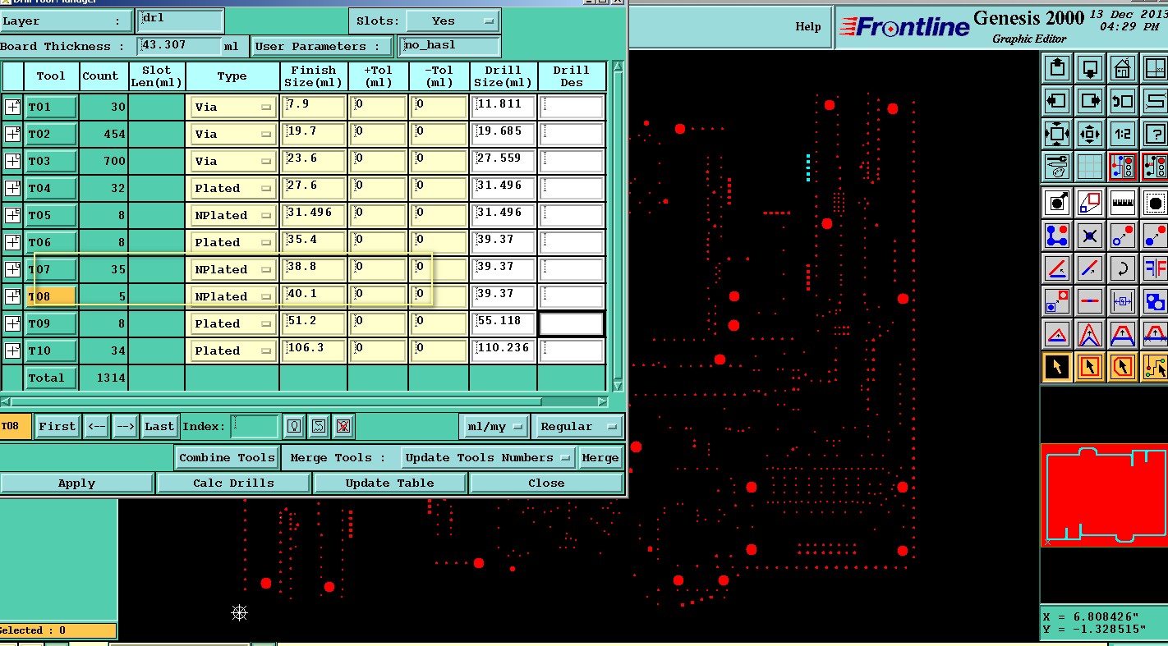Click the red X icon beside Index
1168x646 pixels.
point(343,426)
